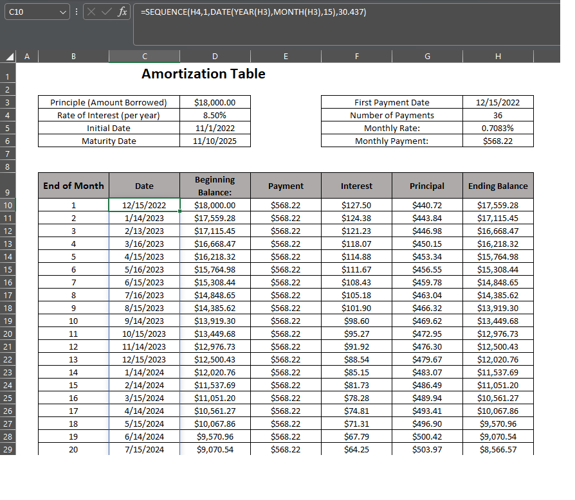Select column B header
The height and width of the screenshot is (500, 575).
73,57
